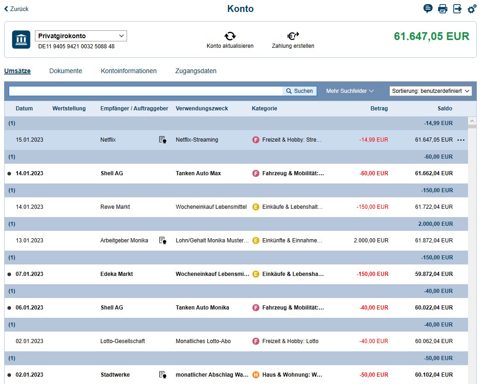The width and height of the screenshot is (480, 384).
Task: Open the chat message icon
Action: tap(428, 9)
